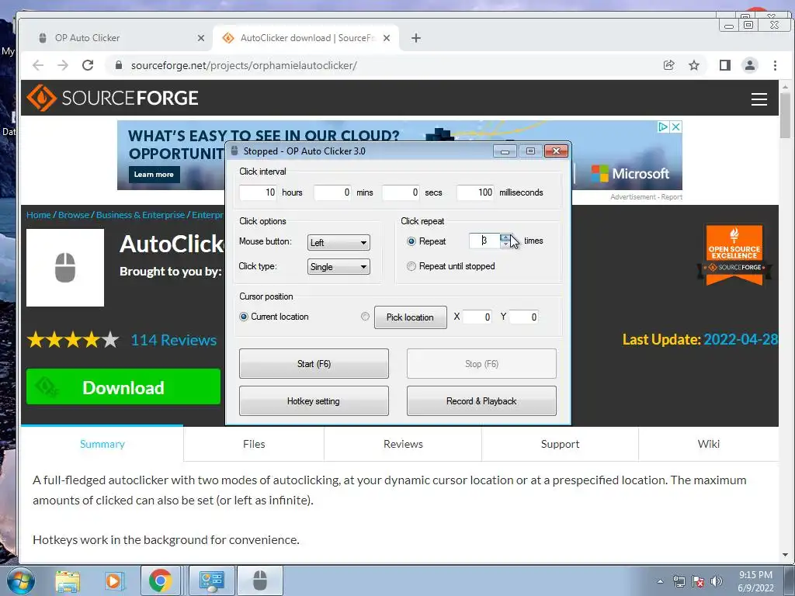The image size is (795, 596).
Task: Click the green Download button
Action: tap(123, 387)
